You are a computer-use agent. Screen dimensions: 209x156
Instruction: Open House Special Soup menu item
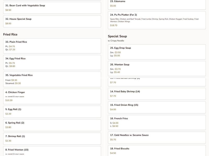coord(52,21)
